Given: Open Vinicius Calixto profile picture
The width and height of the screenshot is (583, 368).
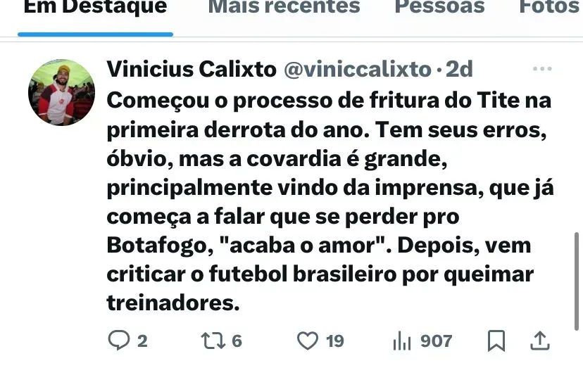Looking at the screenshot, I should click(x=61, y=93).
